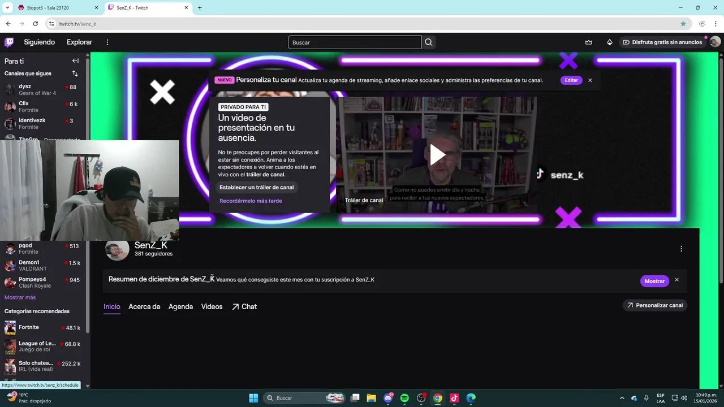Open the Chat pop-out tab
Viewport: 724px width, 407px height.
[244, 307]
